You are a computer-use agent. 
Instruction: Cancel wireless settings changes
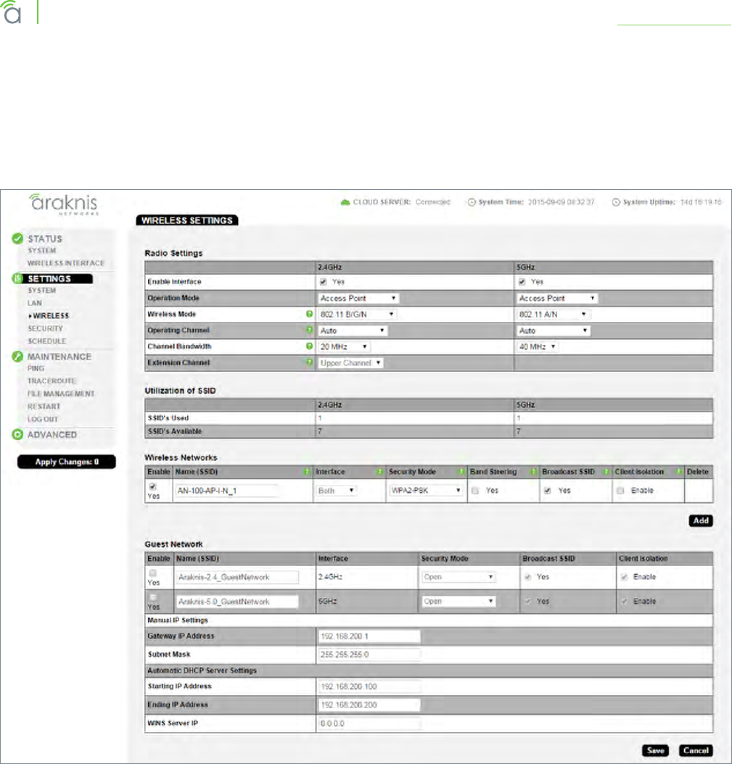tap(696, 750)
